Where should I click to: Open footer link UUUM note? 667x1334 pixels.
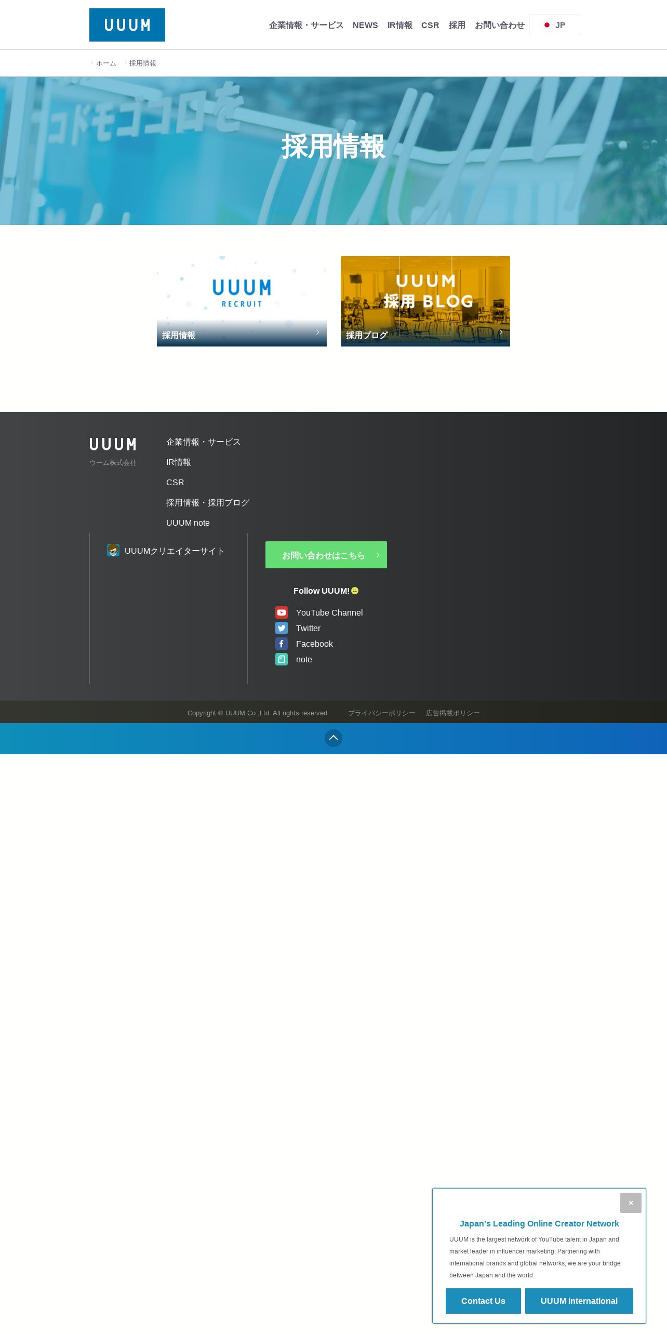coord(188,523)
